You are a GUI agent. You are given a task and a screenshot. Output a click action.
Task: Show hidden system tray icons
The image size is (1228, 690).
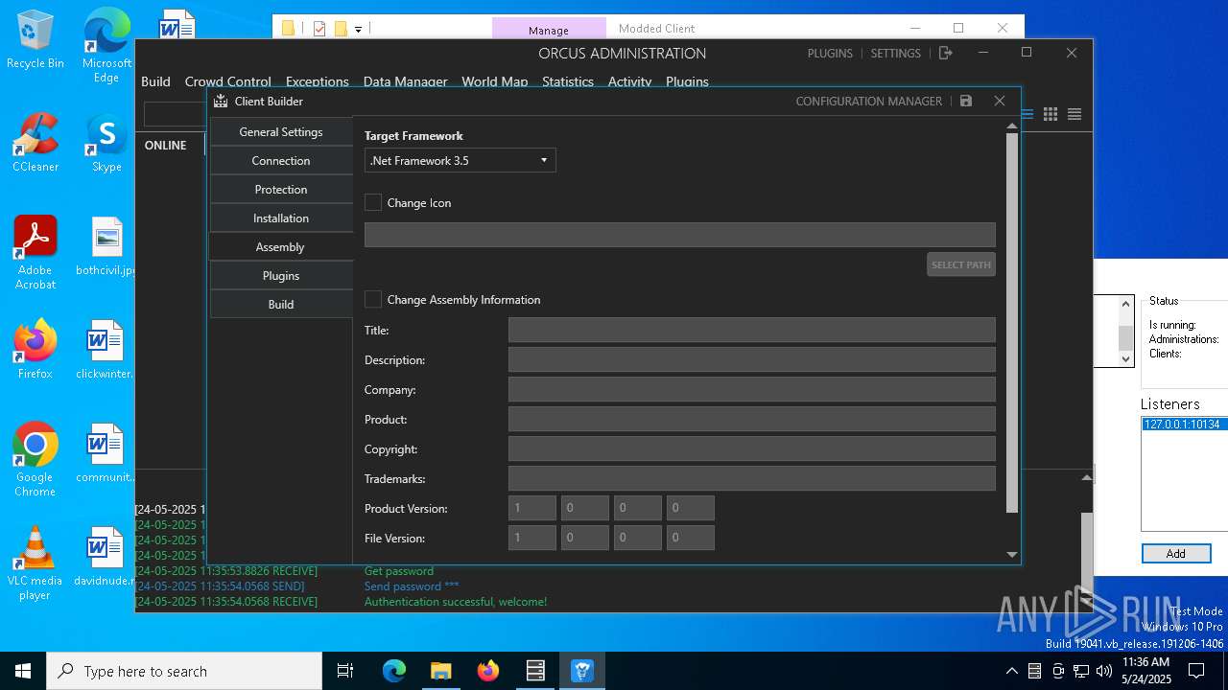[x=1011, y=671]
